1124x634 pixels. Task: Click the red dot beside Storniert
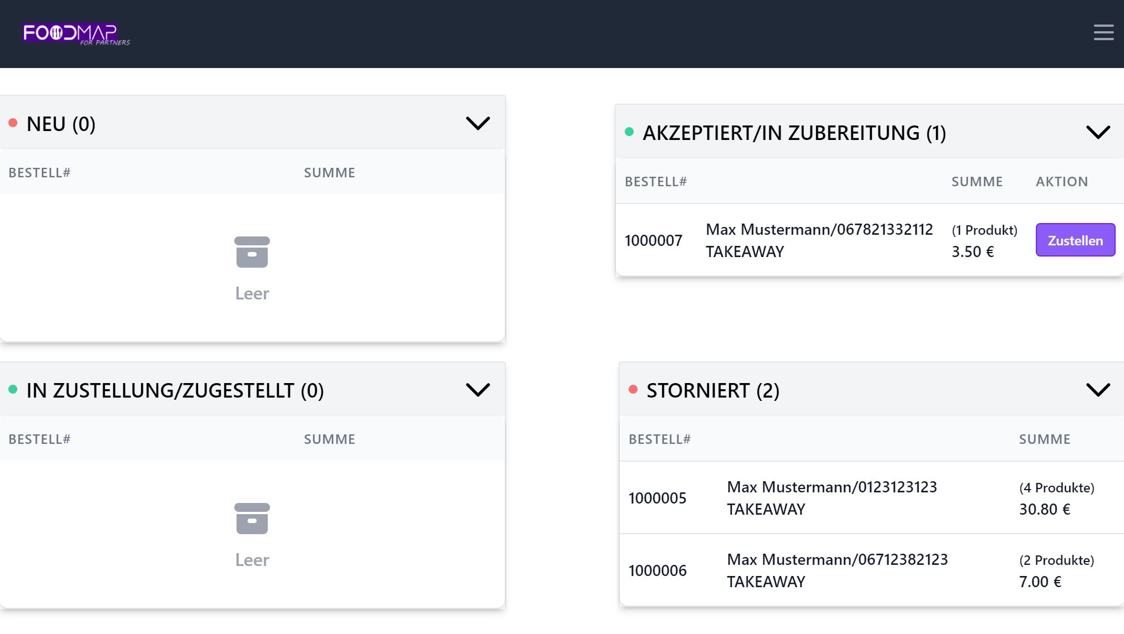click(x=633, y=389)
